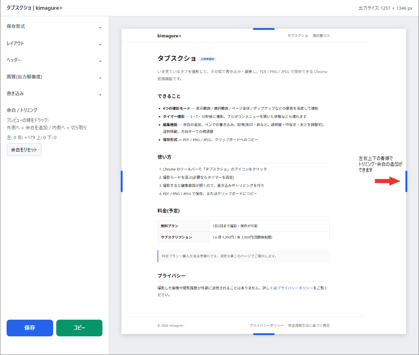This screenshot has height=355, width=419.
Task: Click the blue 保存 button
Action: tap(29, 328)
